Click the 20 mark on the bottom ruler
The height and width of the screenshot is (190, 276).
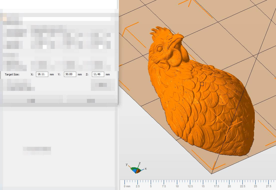pyautogui.click(x=229, y=186)
